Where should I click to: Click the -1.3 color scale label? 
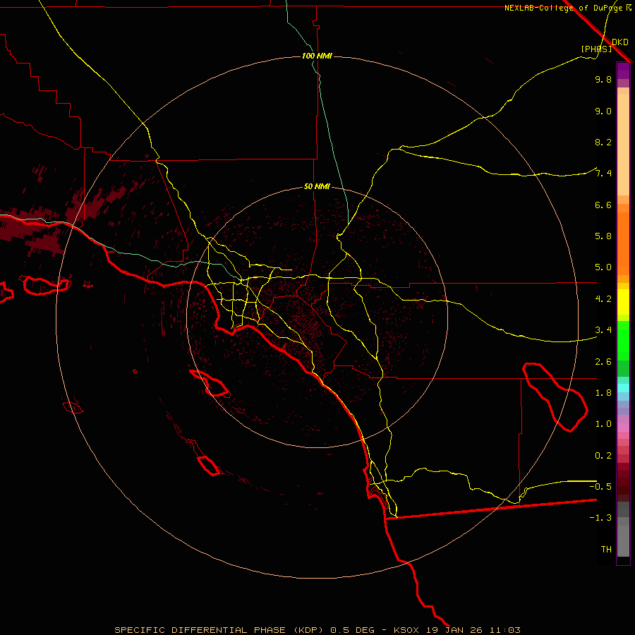coord(600,518)
